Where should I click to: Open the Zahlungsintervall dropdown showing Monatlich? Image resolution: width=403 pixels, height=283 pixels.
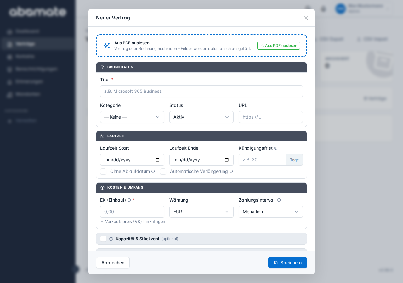pyautogui.click(x=271, y=212)
